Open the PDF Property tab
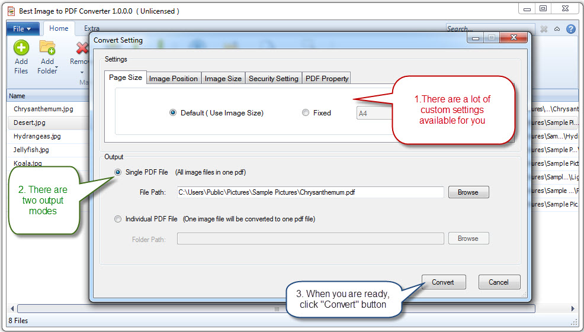Screen dimensions: 584x332 (x=326, y=79)
